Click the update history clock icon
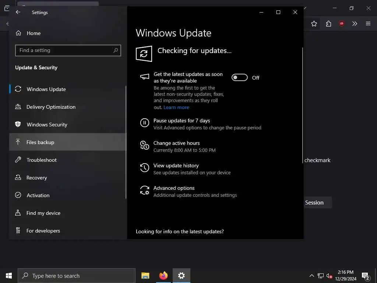The image size is (377, 283). 144,168
